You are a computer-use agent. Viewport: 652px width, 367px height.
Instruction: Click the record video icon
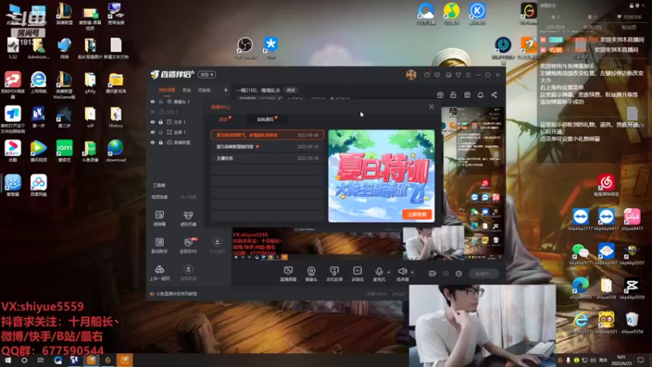click(x=433, y=274)
